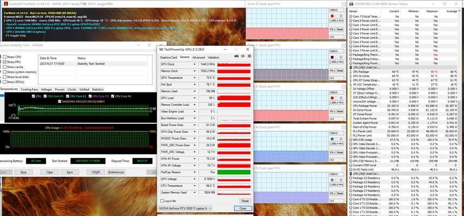Open the PerfCap Reason sensor dropdown
The image size is (464, 216).
tap(194, 172)
